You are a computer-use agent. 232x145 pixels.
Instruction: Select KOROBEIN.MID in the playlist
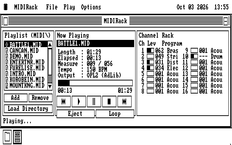pyautogui.click(x=26, y=80)
